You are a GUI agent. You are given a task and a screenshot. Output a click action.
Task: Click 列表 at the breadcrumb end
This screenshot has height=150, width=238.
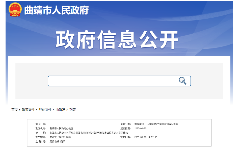[73, 110]
